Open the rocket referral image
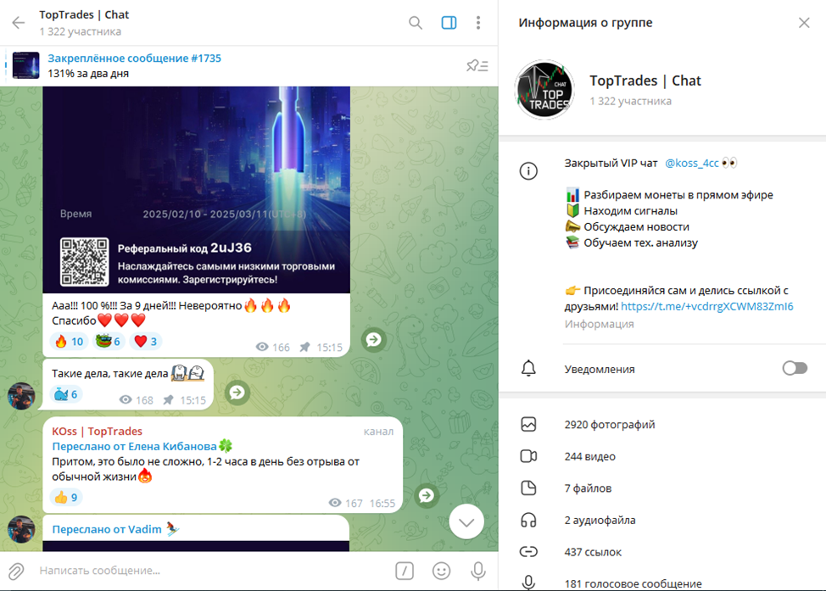This screenshot has height=591, width=826. pos(197,190)
